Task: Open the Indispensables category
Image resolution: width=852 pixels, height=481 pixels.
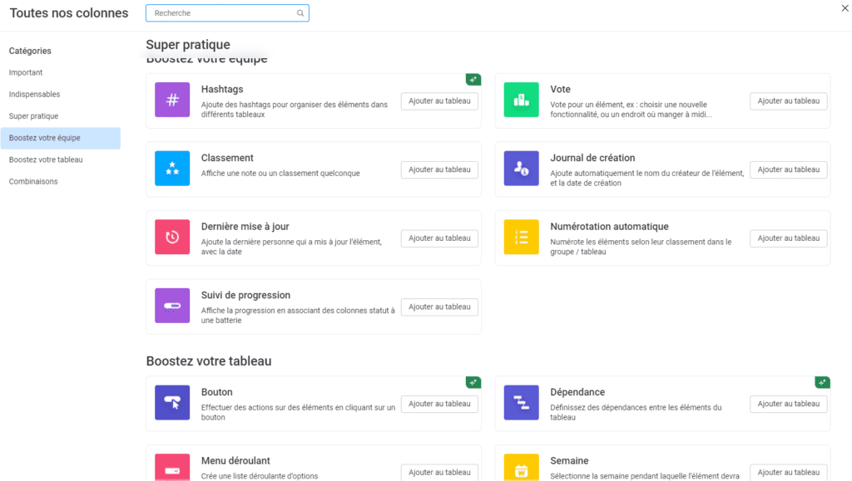Action: click(34, 95)
